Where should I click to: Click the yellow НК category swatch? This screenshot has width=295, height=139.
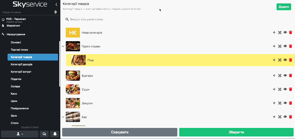click(x=73, y=33)
